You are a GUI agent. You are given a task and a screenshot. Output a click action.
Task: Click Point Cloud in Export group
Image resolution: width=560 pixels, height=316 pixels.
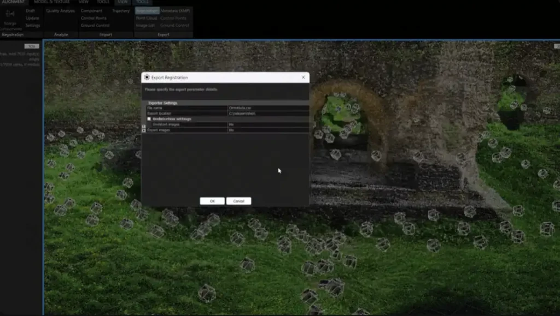click(146, 18)
